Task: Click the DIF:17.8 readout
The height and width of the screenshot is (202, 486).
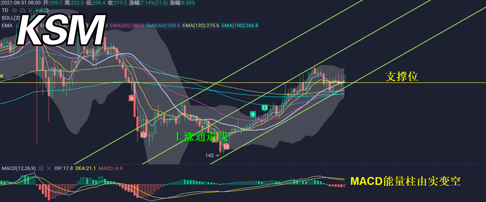Action: click(64, 168)
